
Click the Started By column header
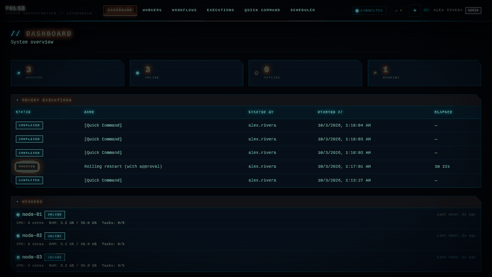(261, 112)
